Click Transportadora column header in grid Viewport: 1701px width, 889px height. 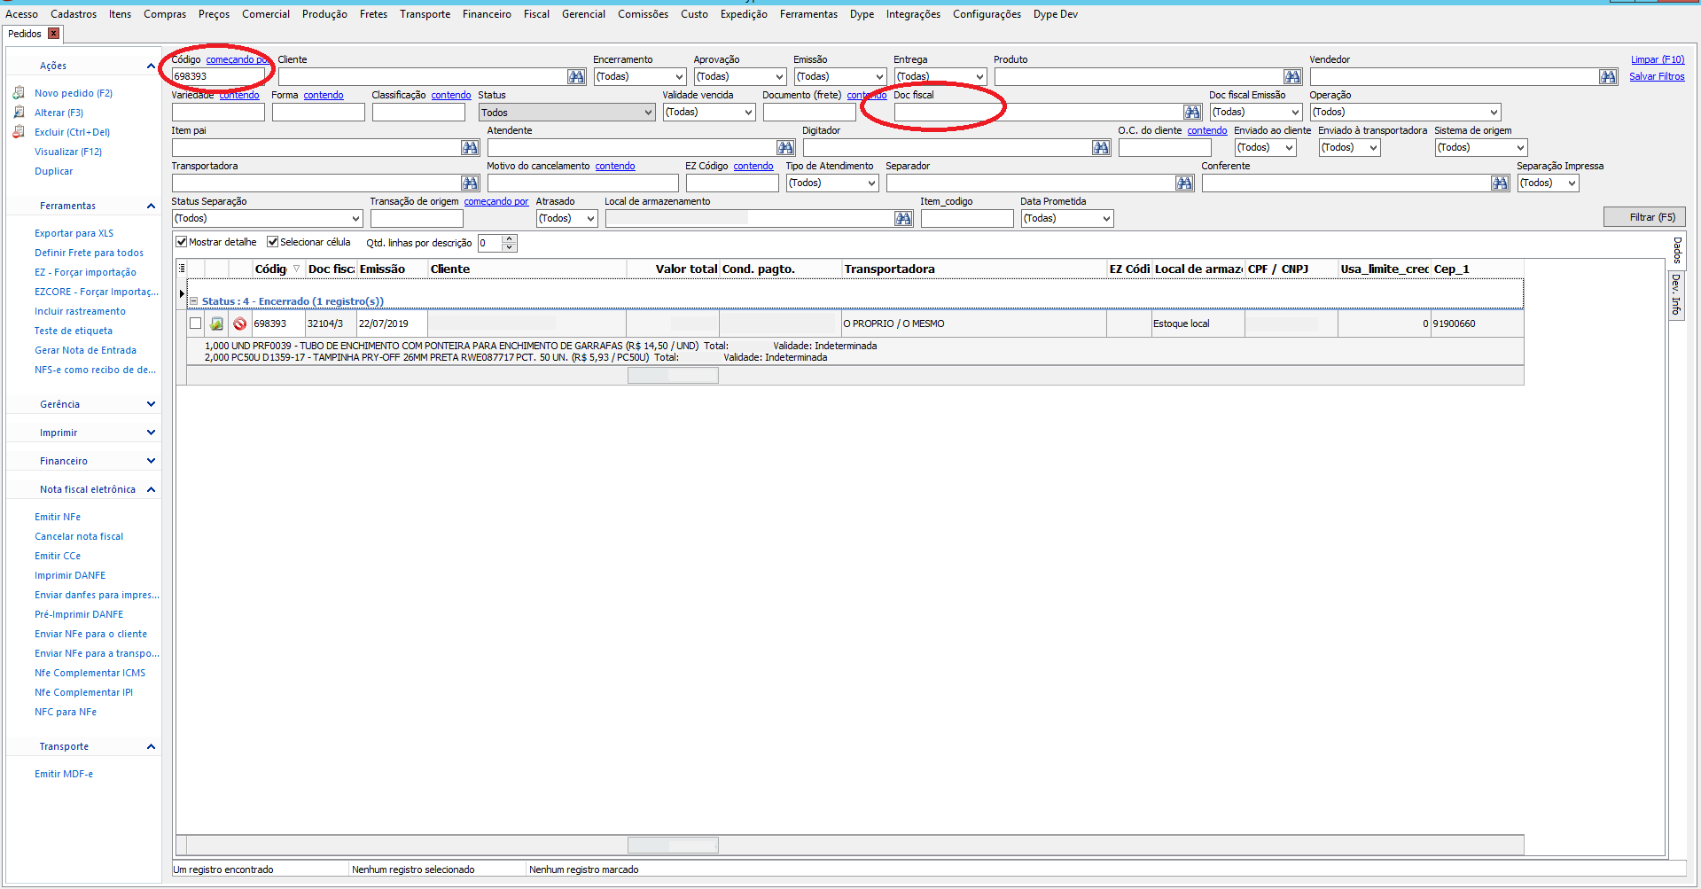pos(973,269)
